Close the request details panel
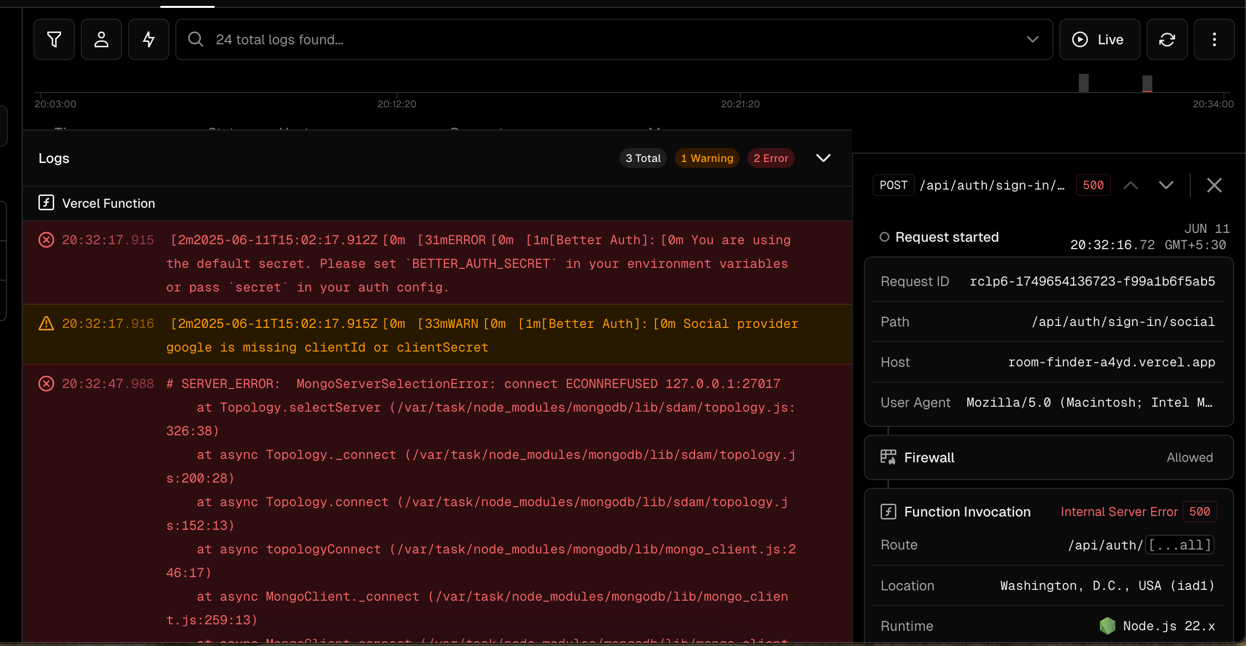1246x646 pixels. pos(1214,185)
